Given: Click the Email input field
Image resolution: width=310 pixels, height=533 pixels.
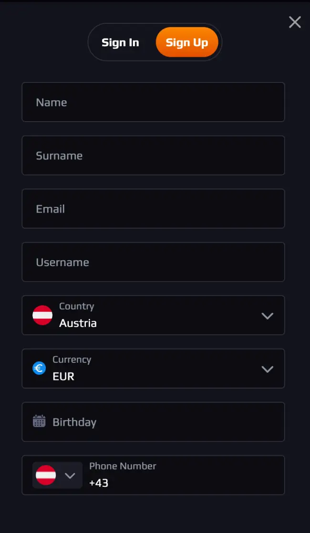Looking at the screenshot, I should pyautogui.click(x=153, y=208).
